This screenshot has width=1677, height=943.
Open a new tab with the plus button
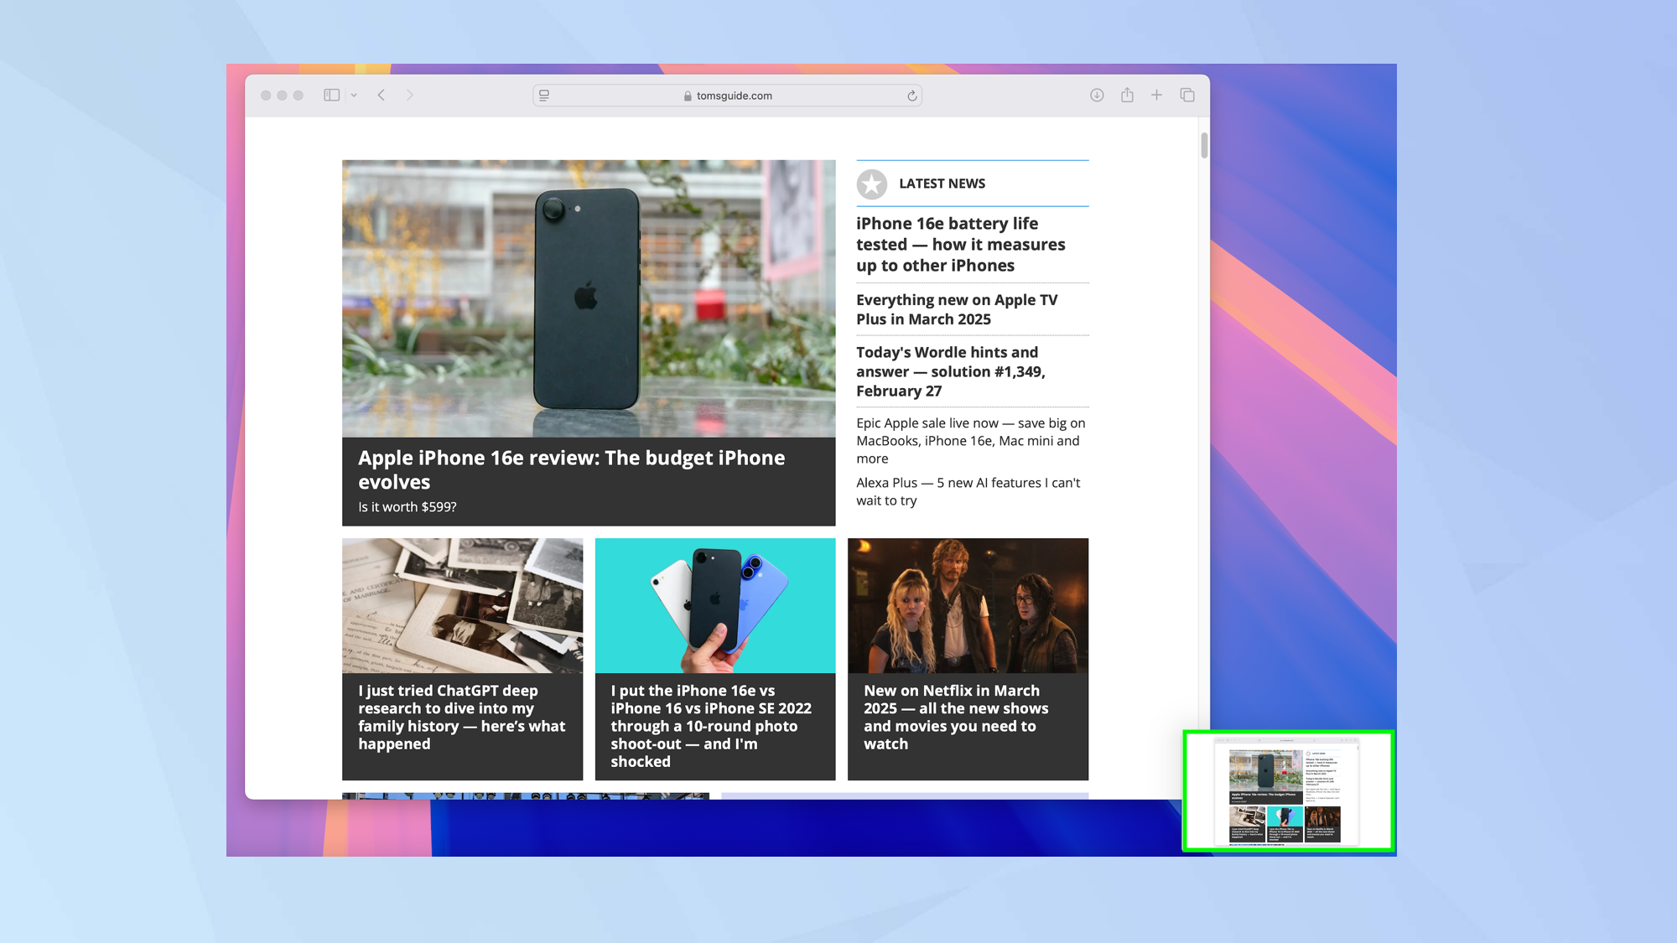tap(1156, 95)
